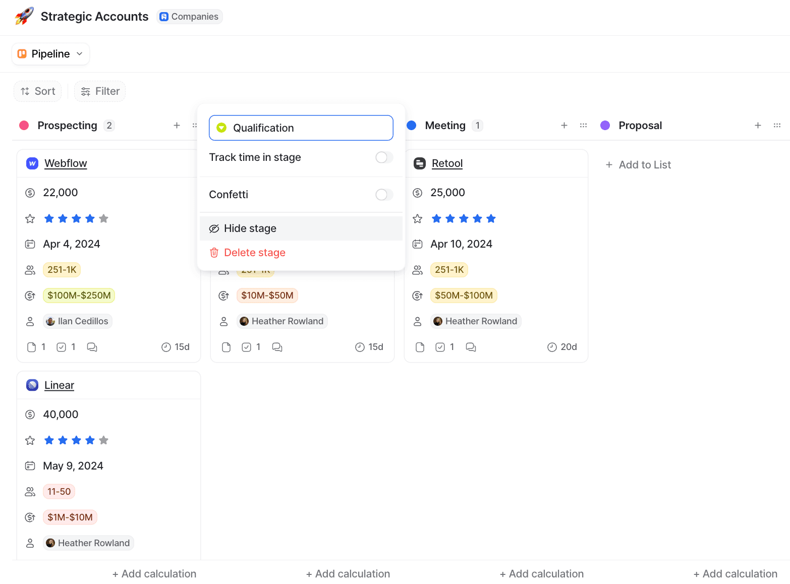The image size is (790, 584).
Task: Open tasks checkbox icon on the Qualification card
Action: [x=247, y=347]
